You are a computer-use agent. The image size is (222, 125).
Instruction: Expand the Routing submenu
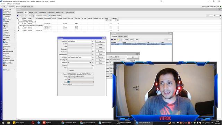tap(14, 35)
